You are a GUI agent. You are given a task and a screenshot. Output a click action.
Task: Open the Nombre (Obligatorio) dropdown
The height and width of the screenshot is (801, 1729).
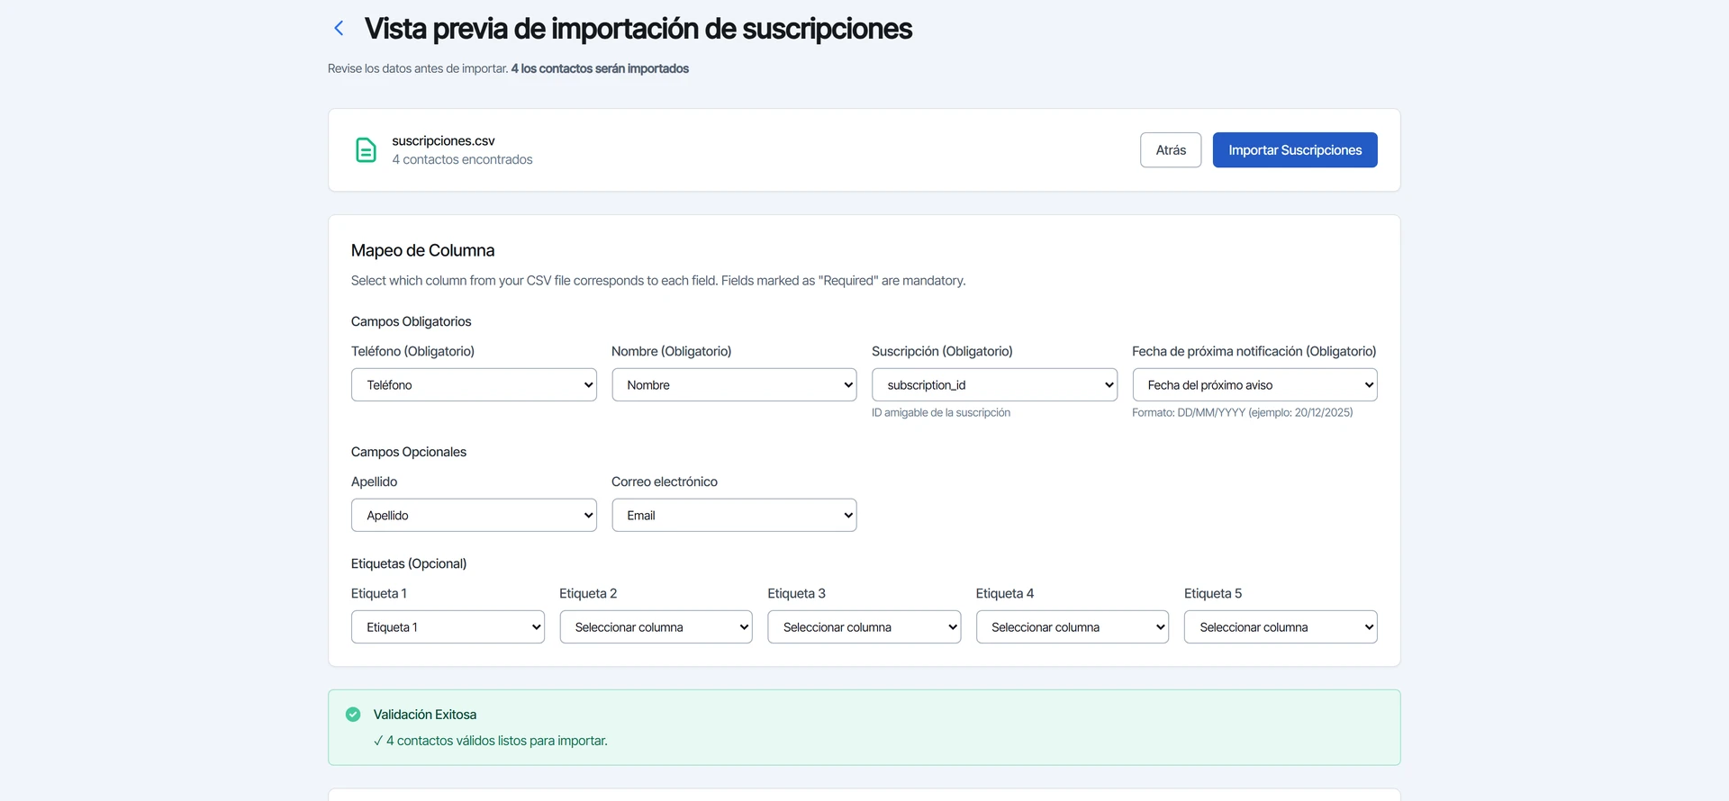(734, 385)
